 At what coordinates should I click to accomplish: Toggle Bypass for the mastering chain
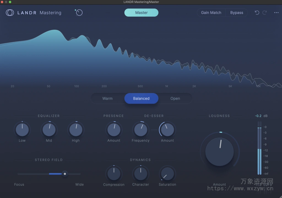pyautogui.click(x=237, y=12)
